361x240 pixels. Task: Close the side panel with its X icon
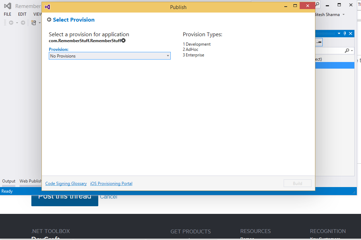(351, 33)
